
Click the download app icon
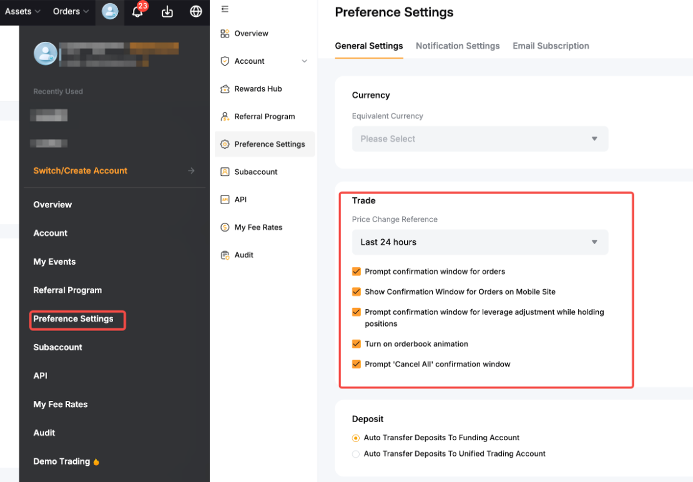167,11
